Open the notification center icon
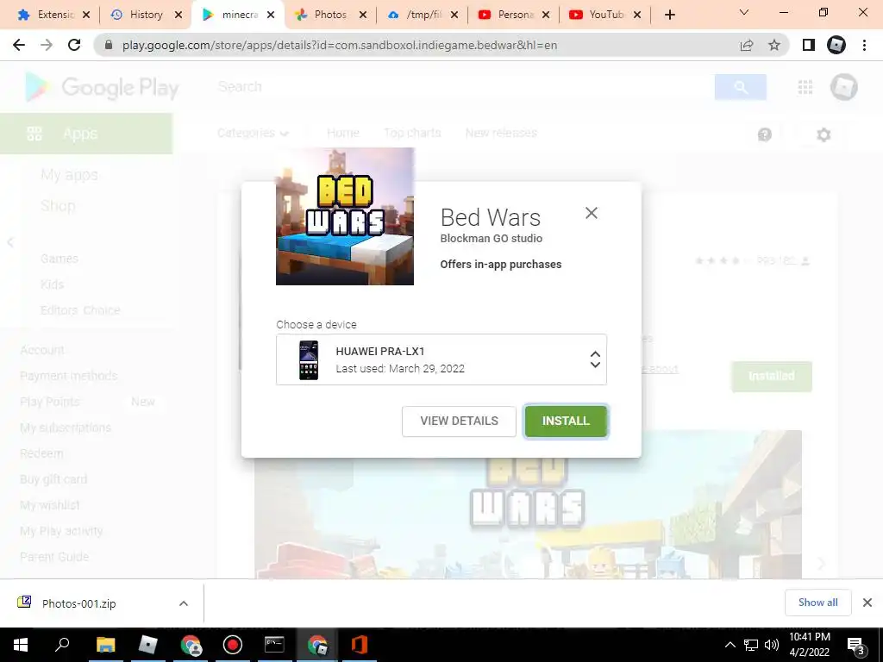 point(855,646)
